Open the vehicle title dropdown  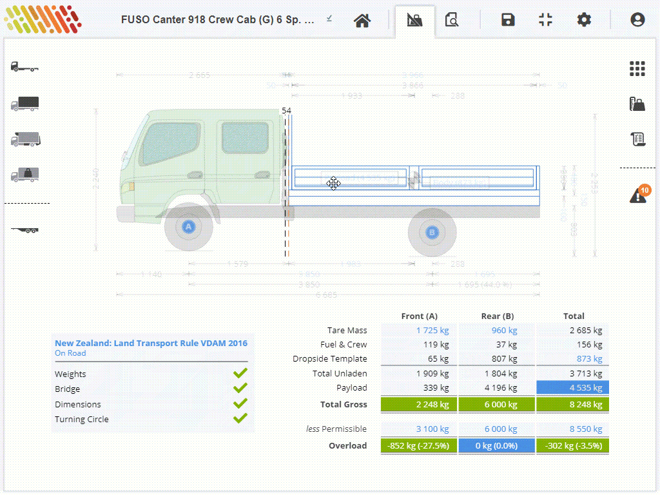click(x=329, y=19)
